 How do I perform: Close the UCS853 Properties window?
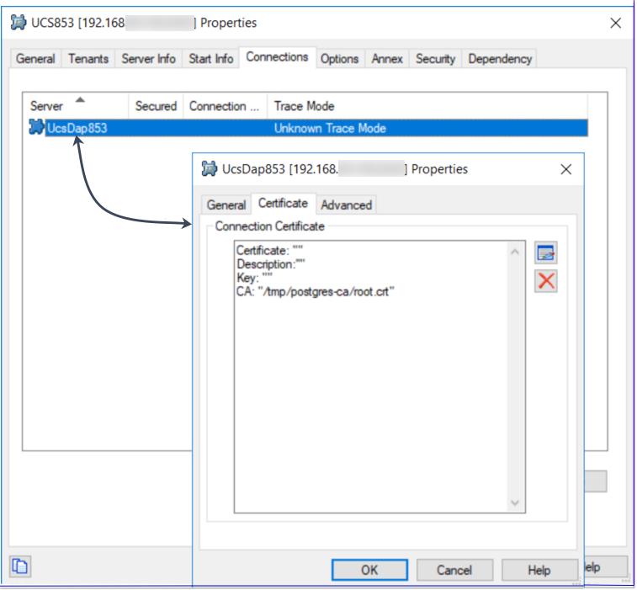(615, 24)
